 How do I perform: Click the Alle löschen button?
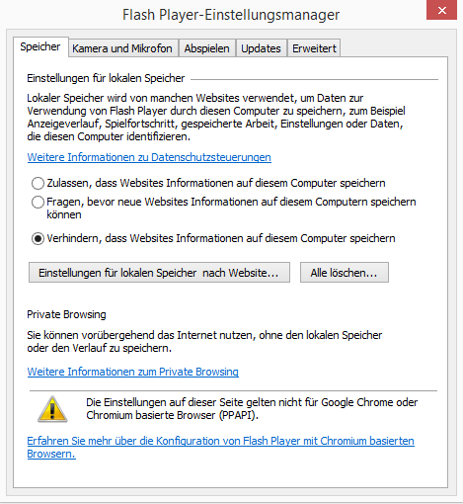[345, 273]
